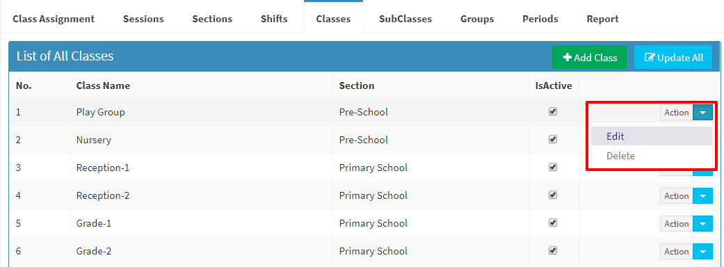724x267 pixels.
Task: Open the Play Group action caret dropdown
Action: (702, 112)
